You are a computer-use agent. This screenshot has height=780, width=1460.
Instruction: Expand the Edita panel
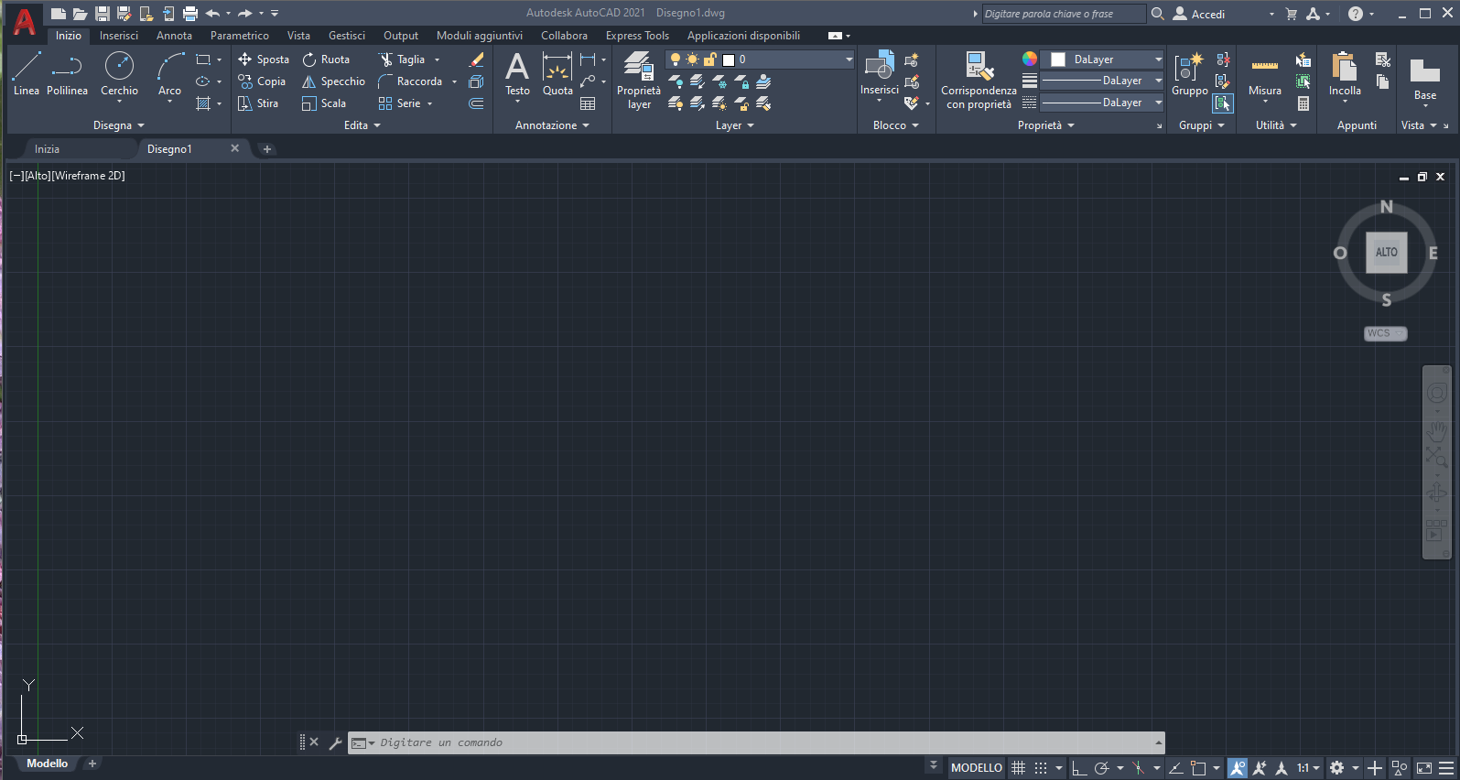click(x=362, y=125)
